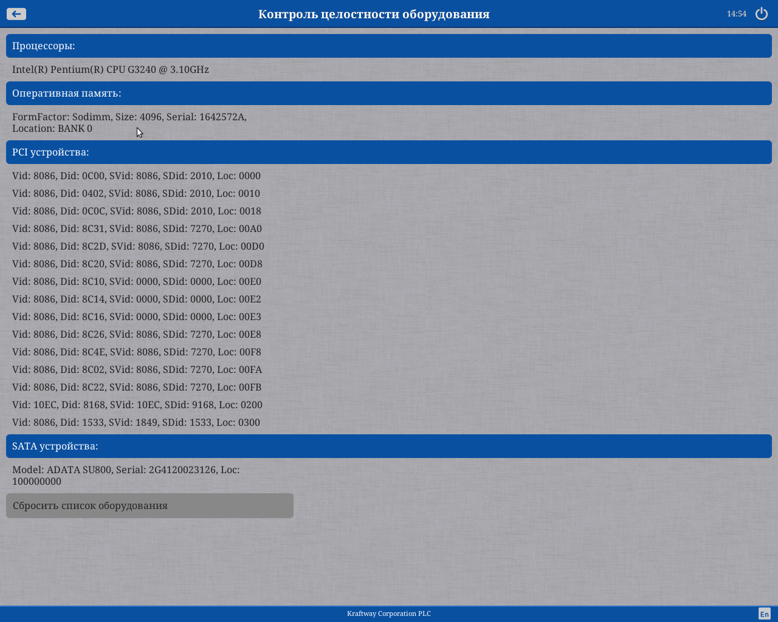The image size is (778, 622).
Task: Select PCI device with Did 0402
Action: 136,193
